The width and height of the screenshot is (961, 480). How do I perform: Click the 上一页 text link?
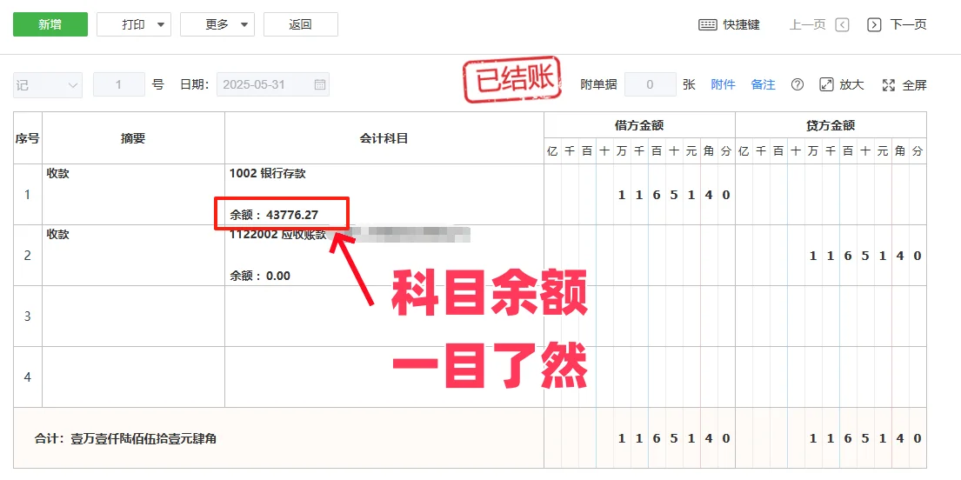[x=808, y=24]
